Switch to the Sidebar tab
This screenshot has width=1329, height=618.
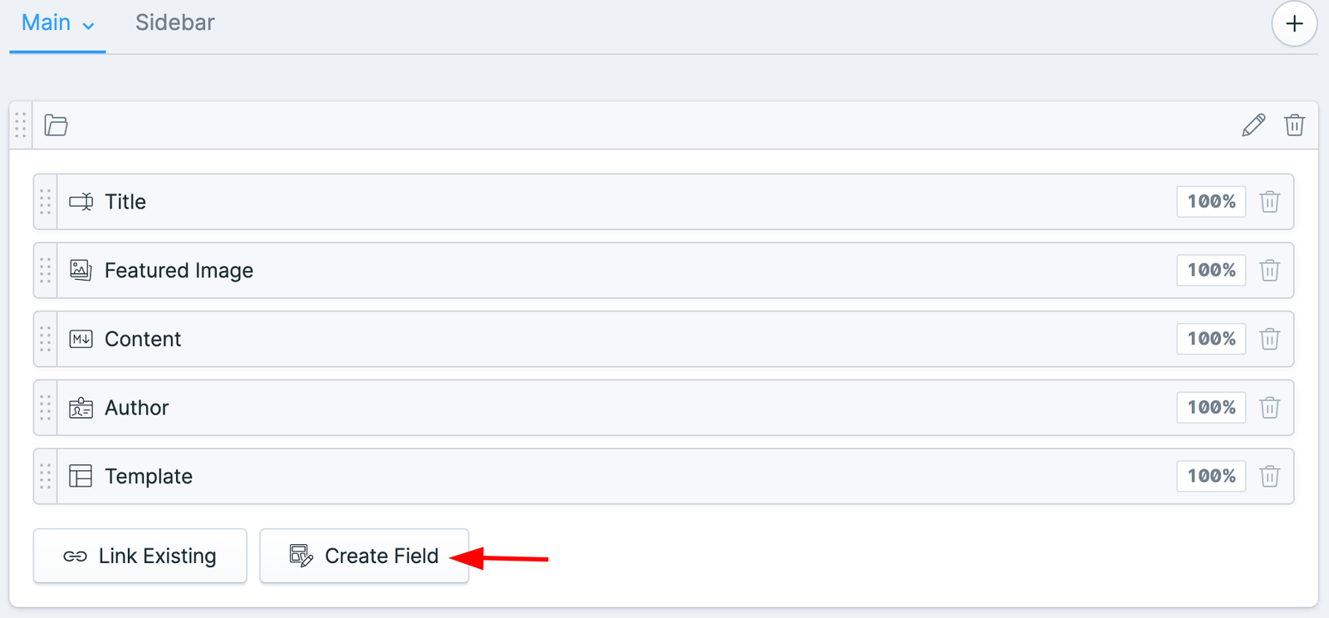[174, 23]
